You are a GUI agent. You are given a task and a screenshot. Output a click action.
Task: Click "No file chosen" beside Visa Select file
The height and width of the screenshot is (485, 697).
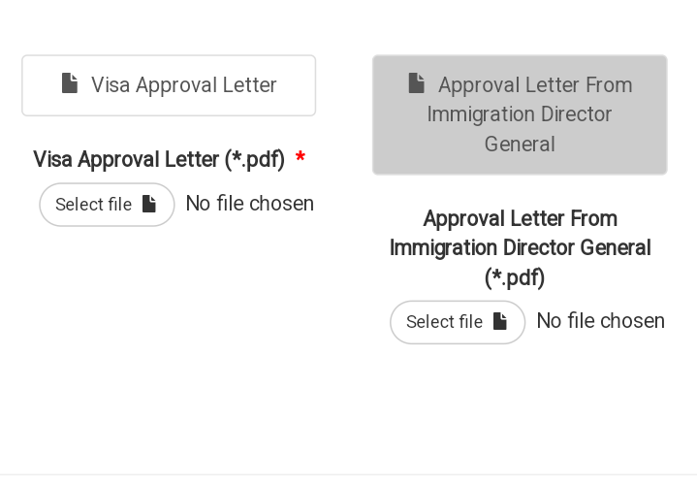(x=250, y=204)
